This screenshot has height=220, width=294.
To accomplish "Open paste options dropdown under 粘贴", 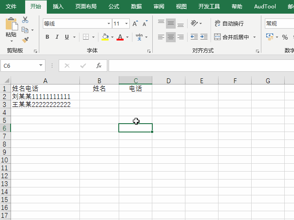I will click(x=11, y=41).
